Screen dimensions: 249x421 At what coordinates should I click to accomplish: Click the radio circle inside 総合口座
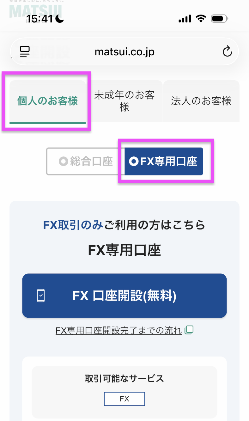click(x=64, y=162)
